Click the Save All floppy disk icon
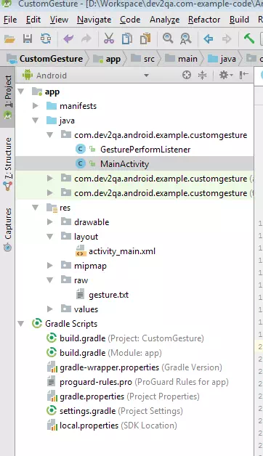The image size is (263, 456). click(28, 38)
